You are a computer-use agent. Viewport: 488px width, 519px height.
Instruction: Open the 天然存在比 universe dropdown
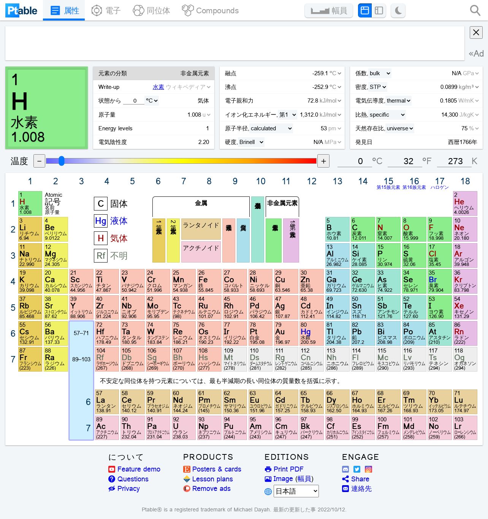tap(400, 128)
